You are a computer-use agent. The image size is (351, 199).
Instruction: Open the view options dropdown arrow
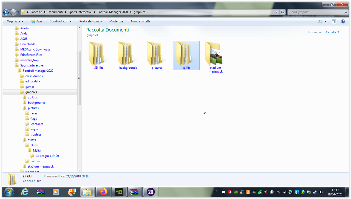325,21
